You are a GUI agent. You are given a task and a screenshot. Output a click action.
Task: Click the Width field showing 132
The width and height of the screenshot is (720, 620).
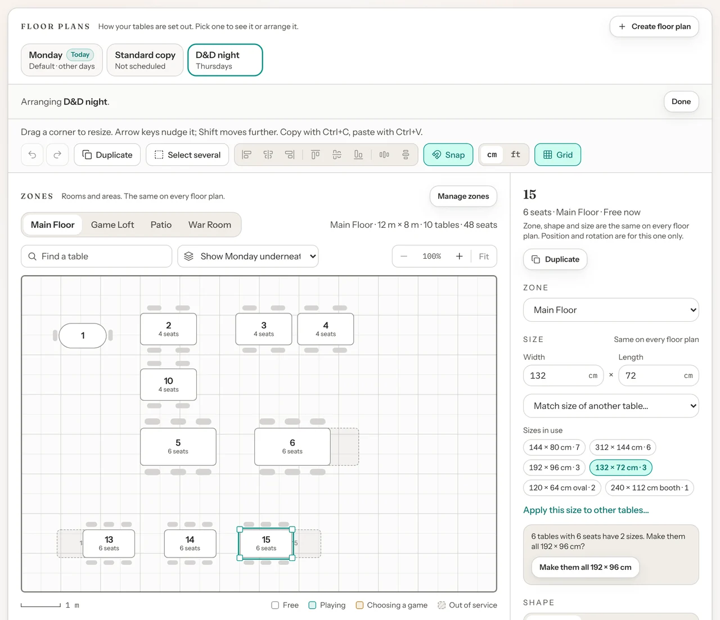pyautogui.click(x=564, y=376)
